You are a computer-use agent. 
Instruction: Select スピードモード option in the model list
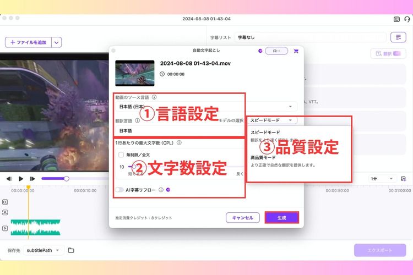299,136
